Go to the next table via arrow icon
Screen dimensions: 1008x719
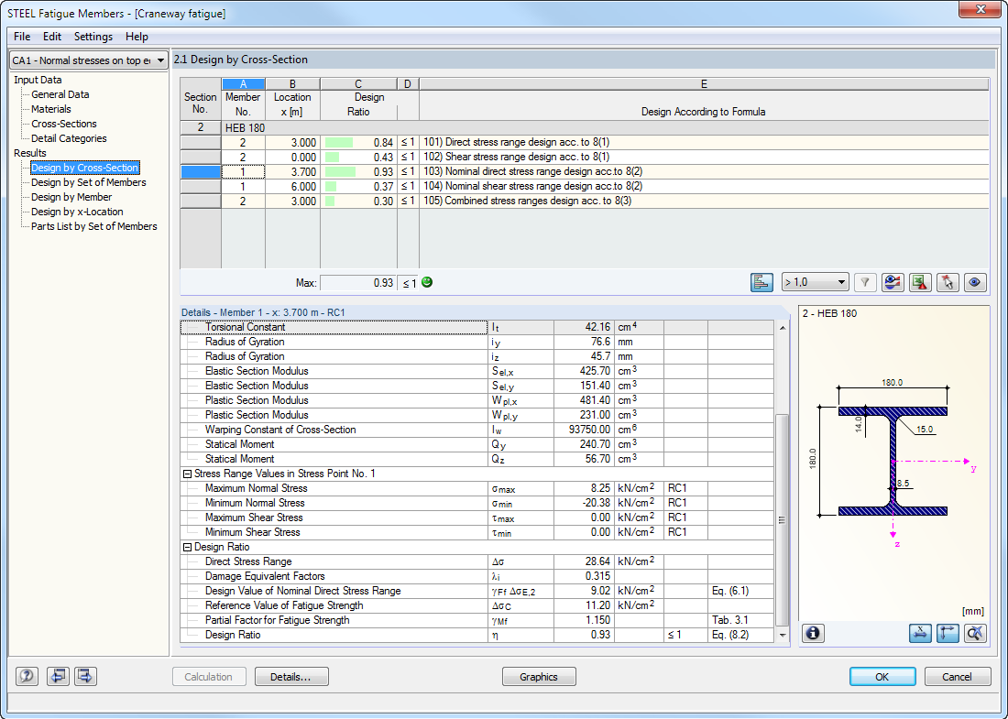pos(85,676)
